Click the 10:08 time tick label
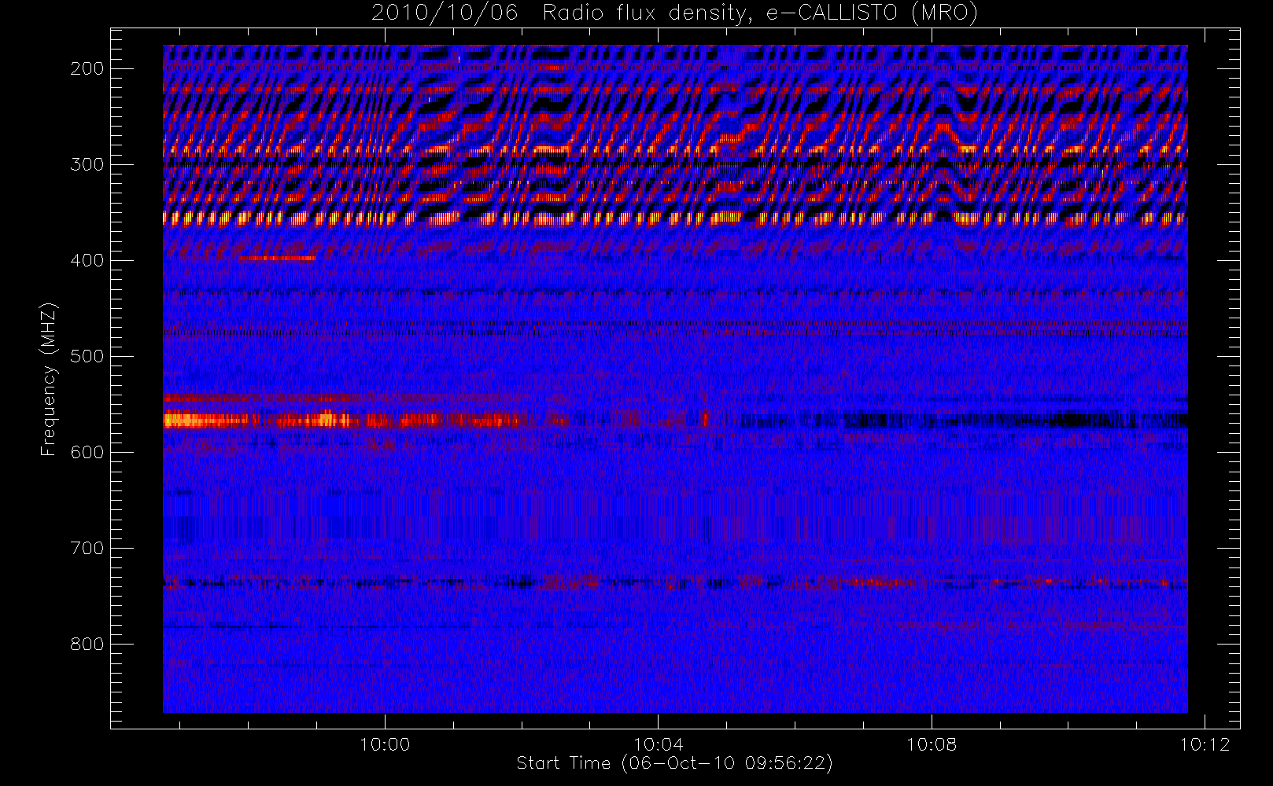 (x=932, y=744)
